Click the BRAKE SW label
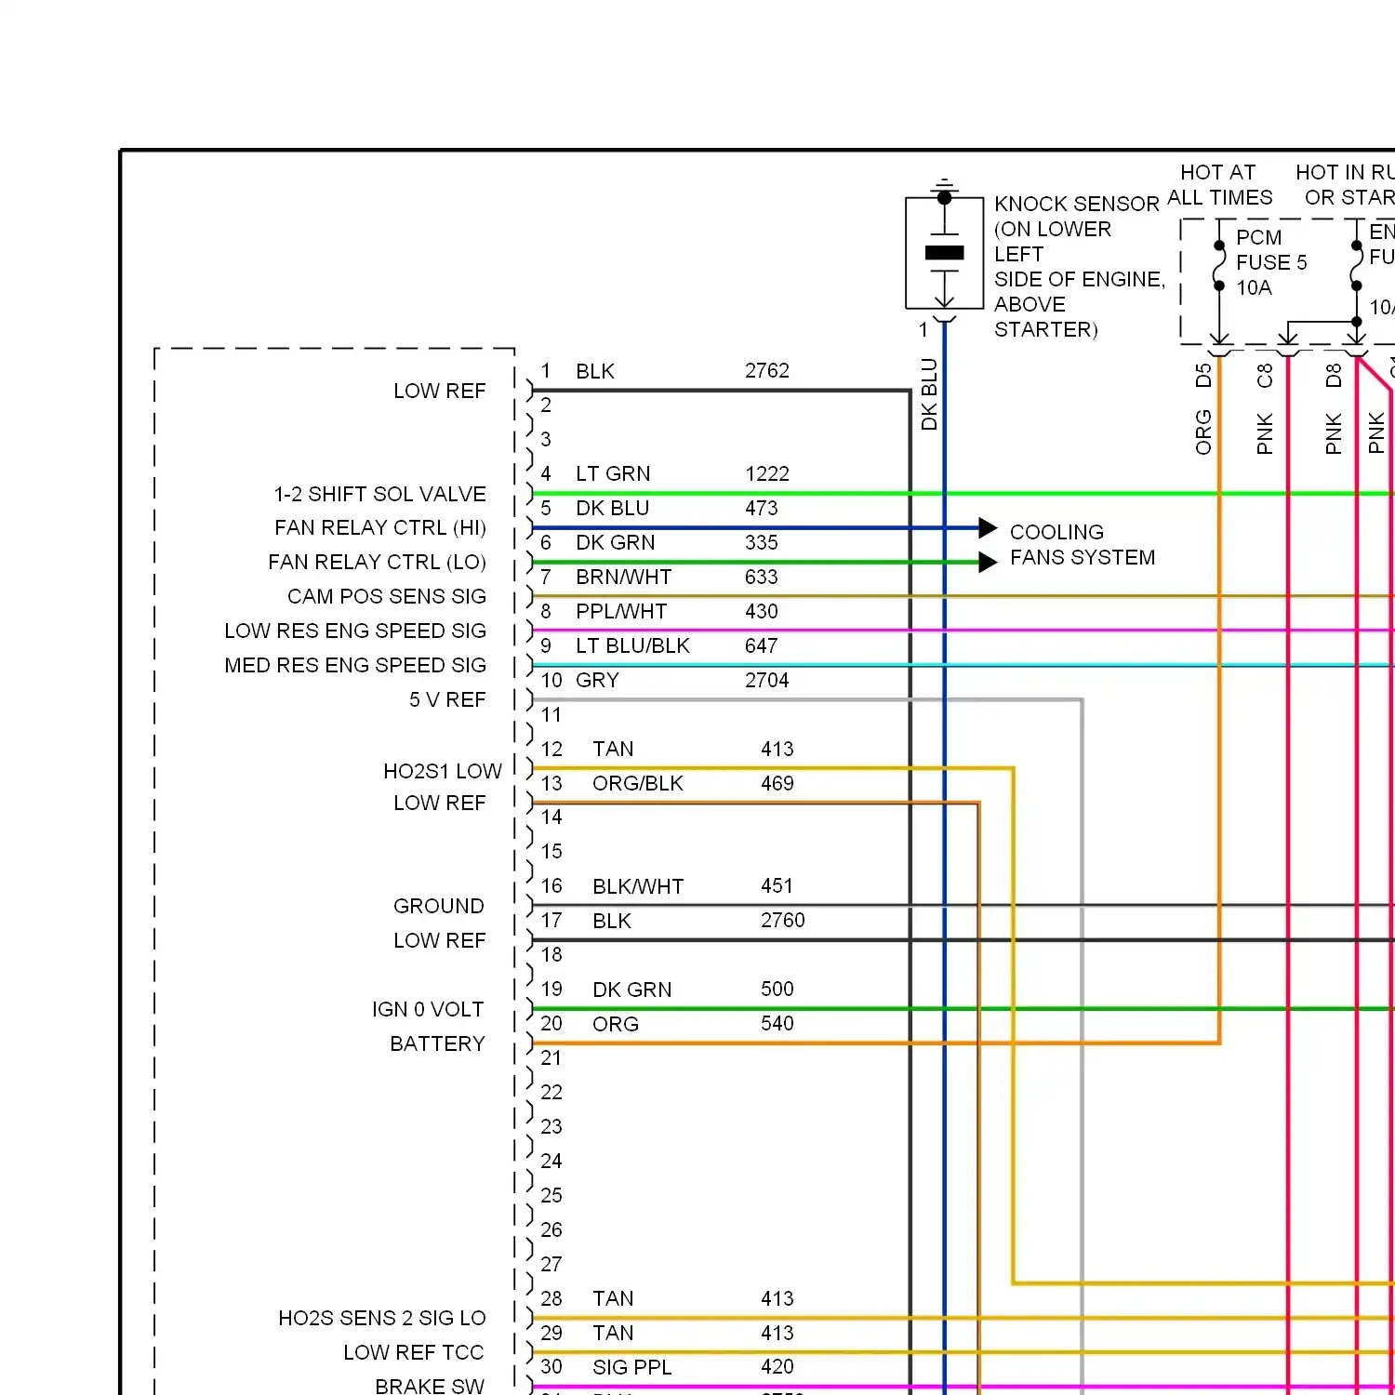 (429, 1386)
